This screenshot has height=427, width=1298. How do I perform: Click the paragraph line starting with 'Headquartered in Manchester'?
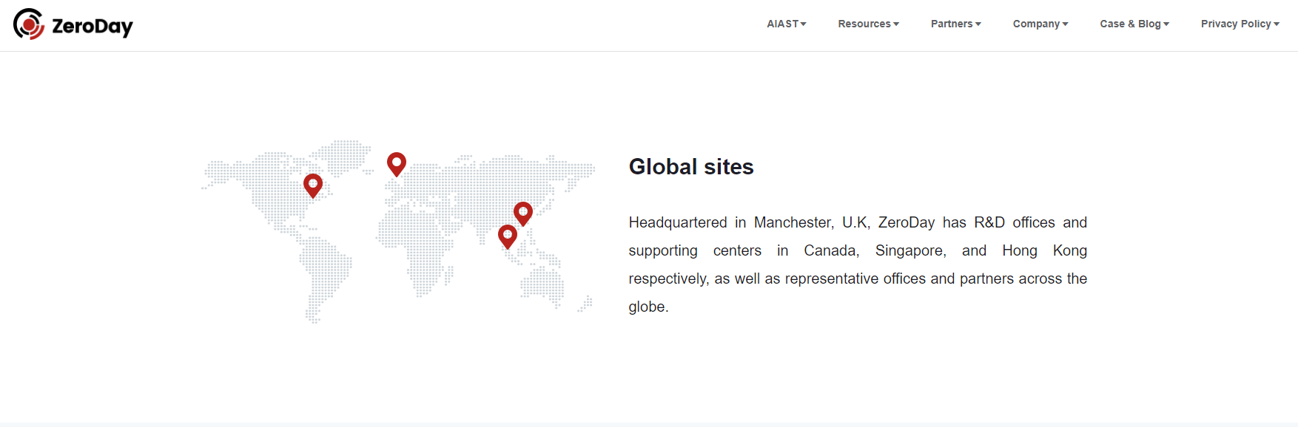[x=858, y=222]
